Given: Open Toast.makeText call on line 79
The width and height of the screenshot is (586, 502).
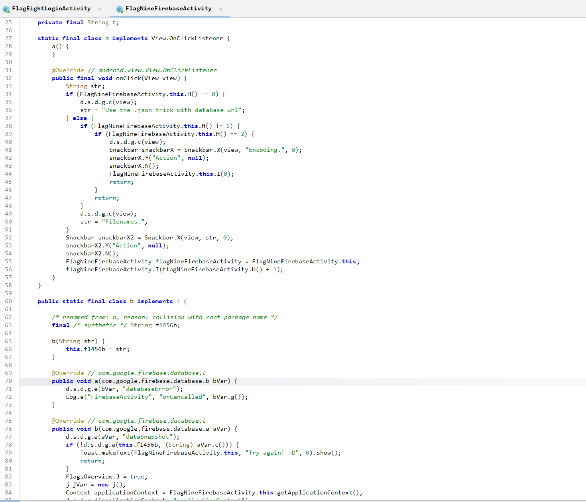Looking at the screenshot, I should point(106,453).
